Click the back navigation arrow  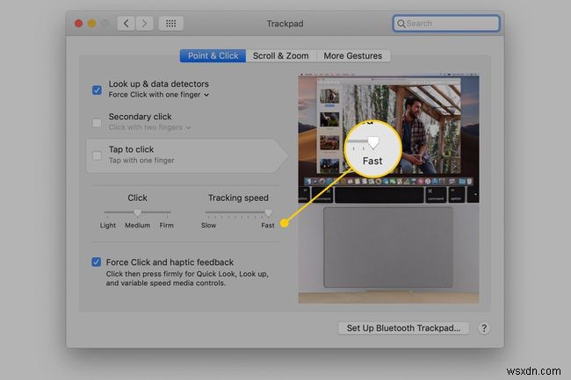126,24
